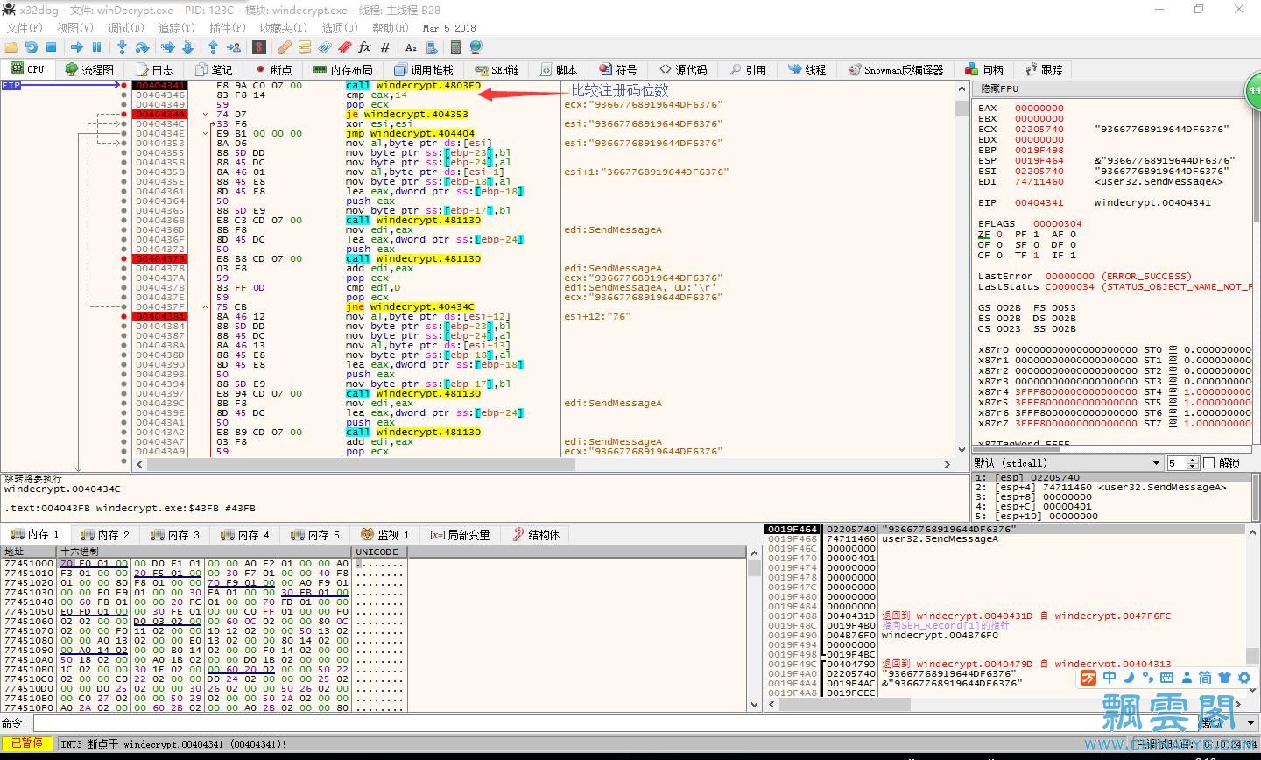Image resolution: width=1261 pixels, height=760 pixels.
Task: Switch to the 内存布局 memory map tab
Action: [x=343, y=69]
